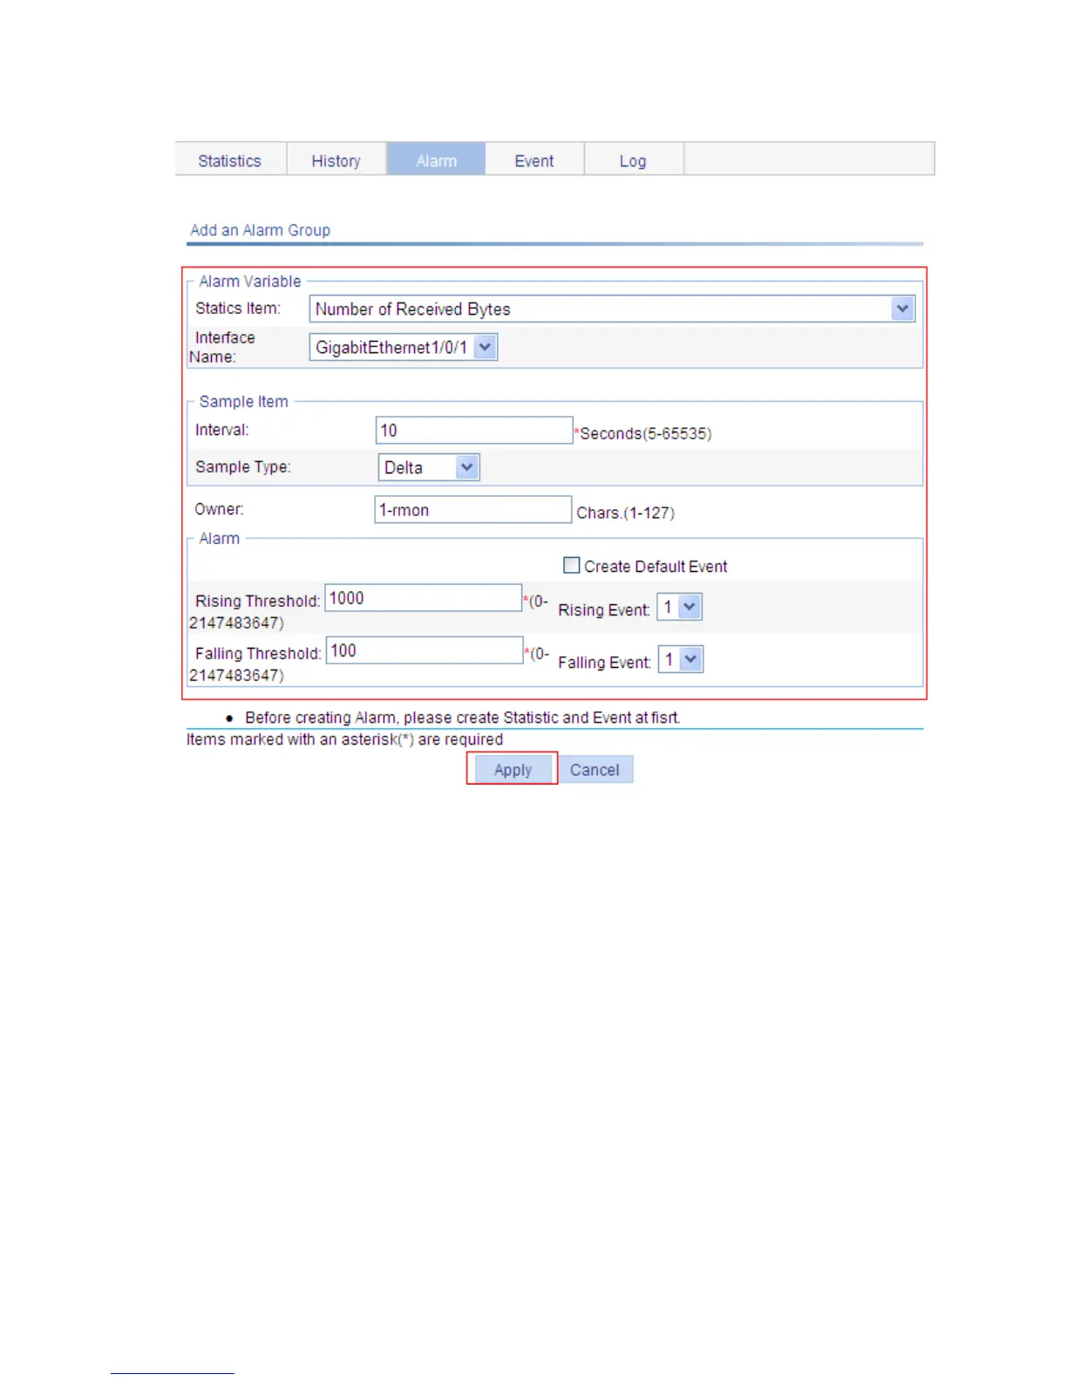
Task: Click the 'Sample Item' group label
Action: (244, 401)
